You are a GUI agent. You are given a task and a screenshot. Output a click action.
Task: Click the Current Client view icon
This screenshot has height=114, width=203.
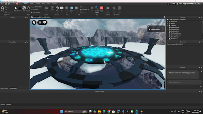pos(97,10)
